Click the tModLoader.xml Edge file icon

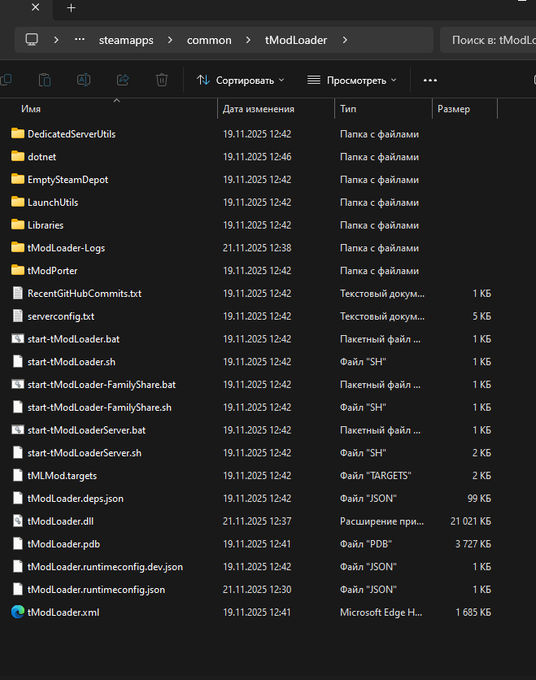[x=18, y=612]
